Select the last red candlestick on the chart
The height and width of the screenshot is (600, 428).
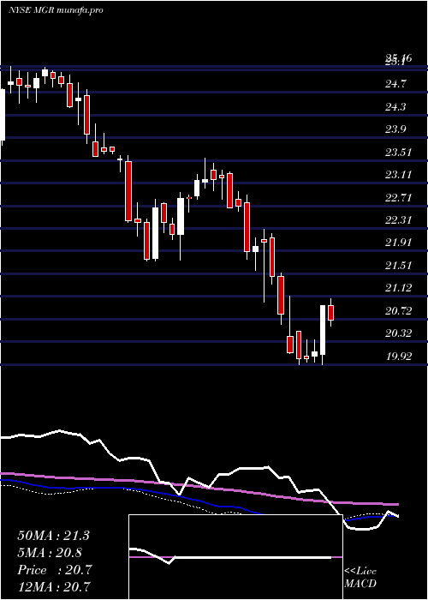pyautogui.click(x=331, y=312)
